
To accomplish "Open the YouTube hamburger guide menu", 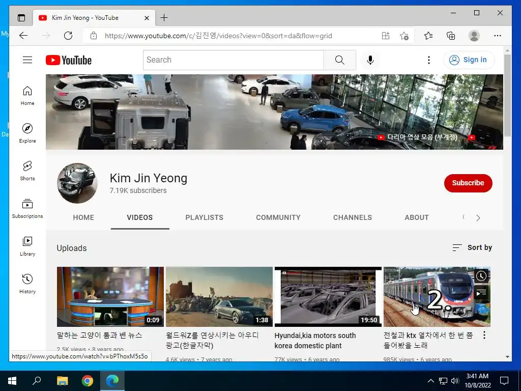I will [27, 60].
